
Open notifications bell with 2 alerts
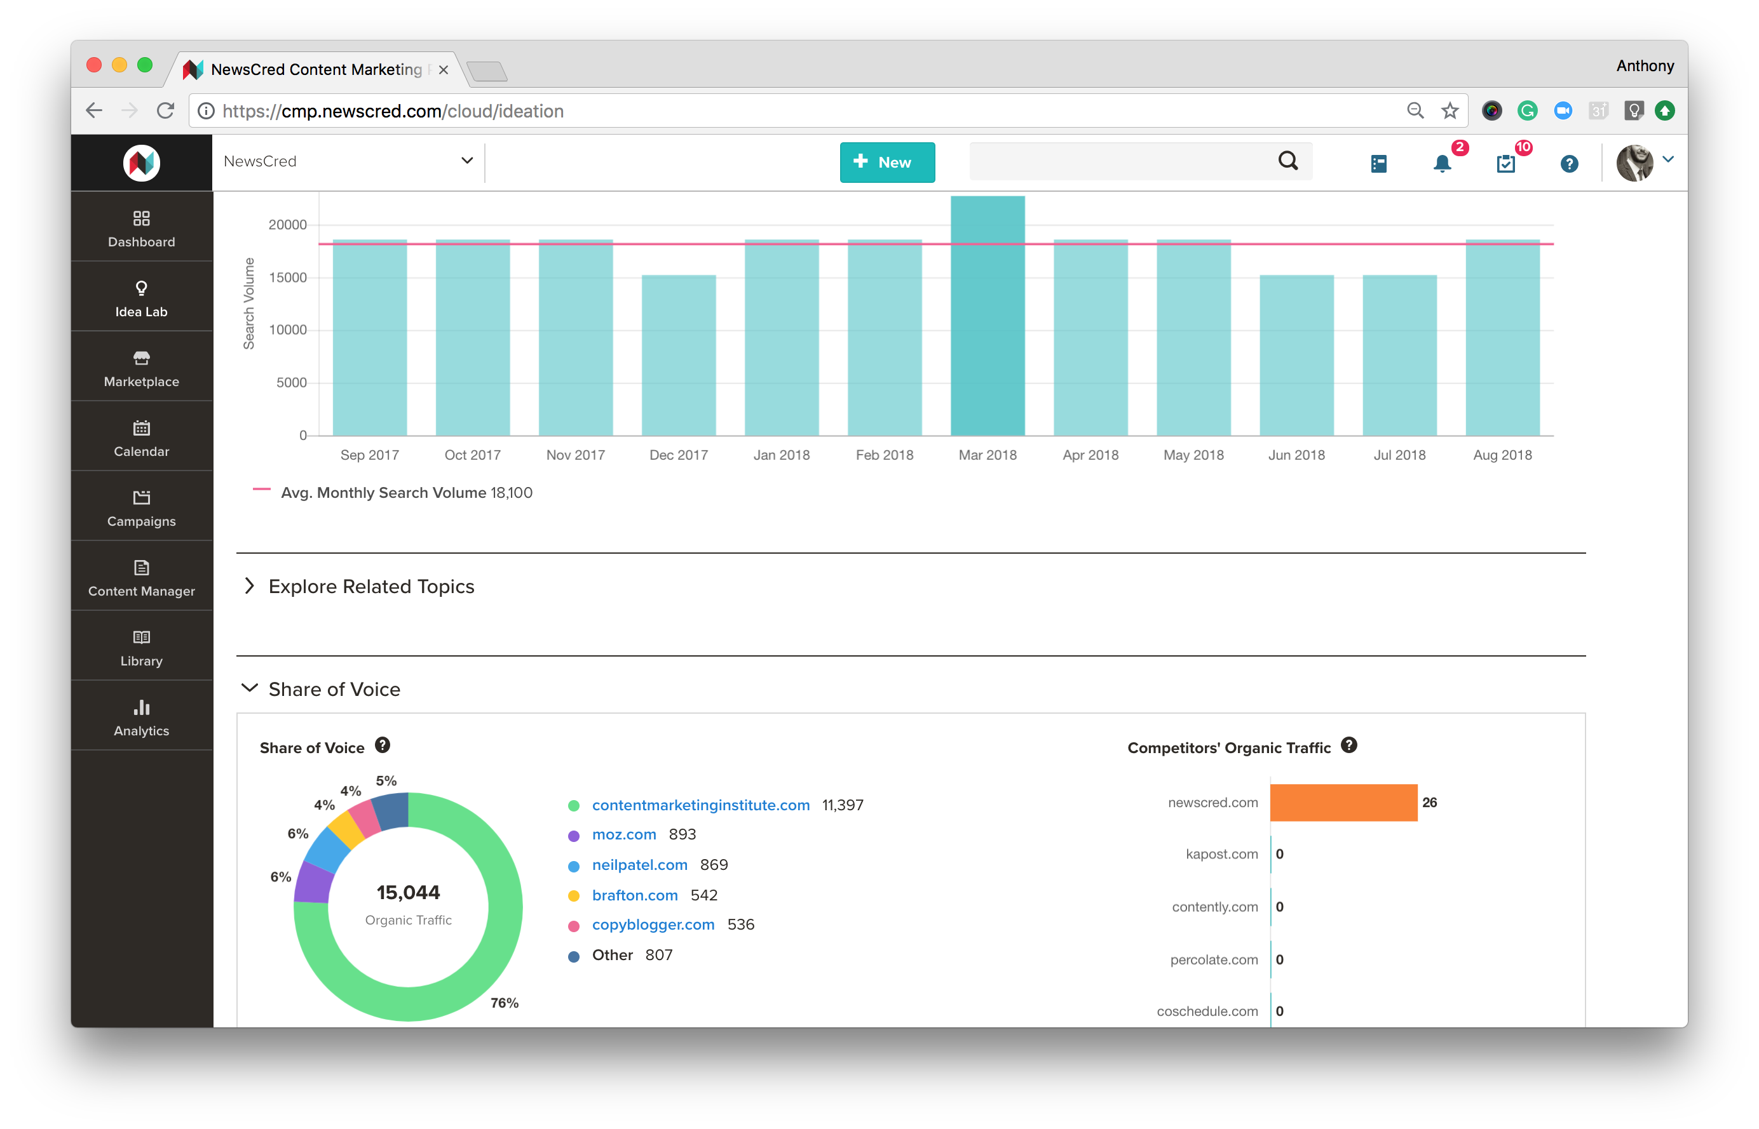pyautogui.click(x=1442, y=163)
